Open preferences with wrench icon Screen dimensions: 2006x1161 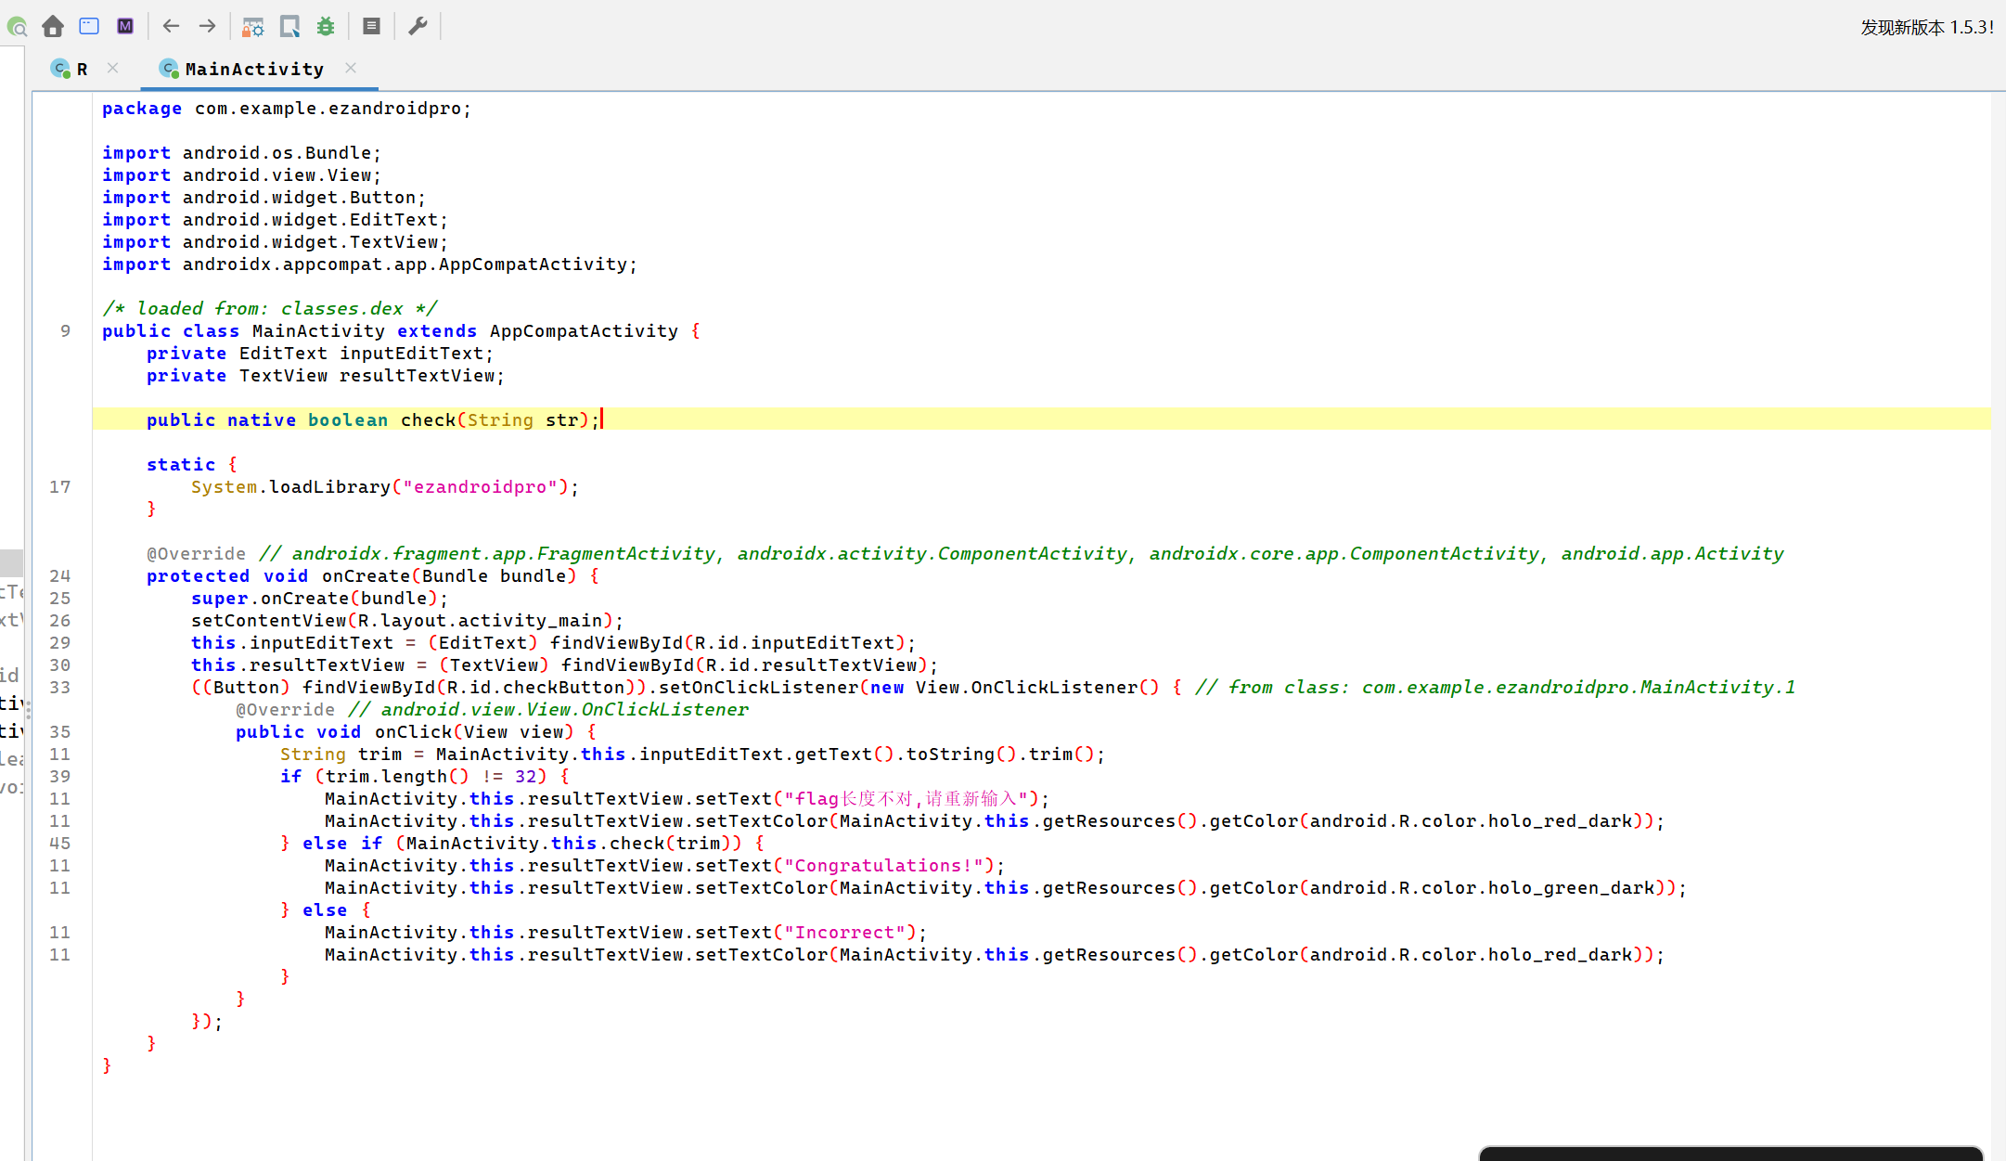pos(418,27)
